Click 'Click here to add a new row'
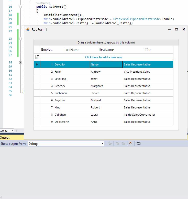188x199 pixels. coord(104,57)
